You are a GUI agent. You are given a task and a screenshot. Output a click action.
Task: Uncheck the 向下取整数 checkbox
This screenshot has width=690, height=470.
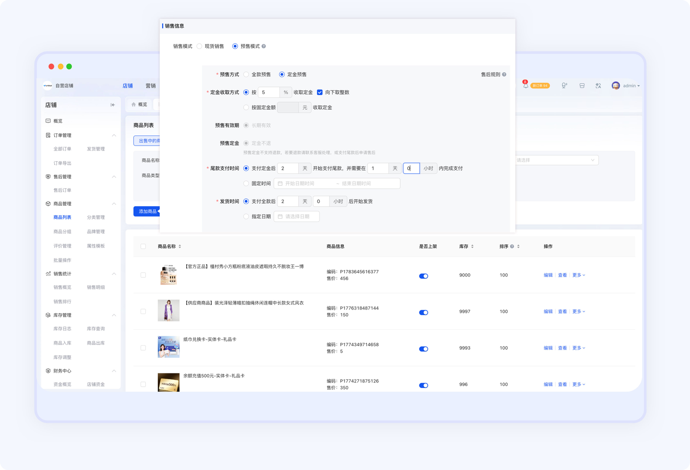pos(320,92)
